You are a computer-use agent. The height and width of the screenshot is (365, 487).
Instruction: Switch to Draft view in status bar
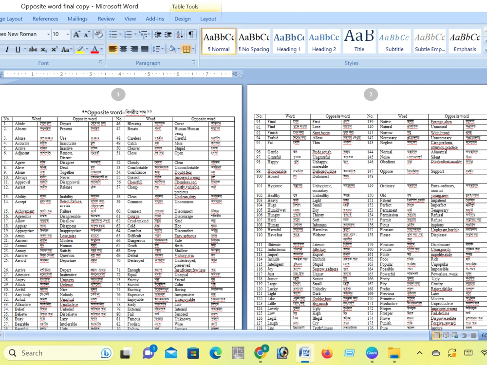point(473,335)
